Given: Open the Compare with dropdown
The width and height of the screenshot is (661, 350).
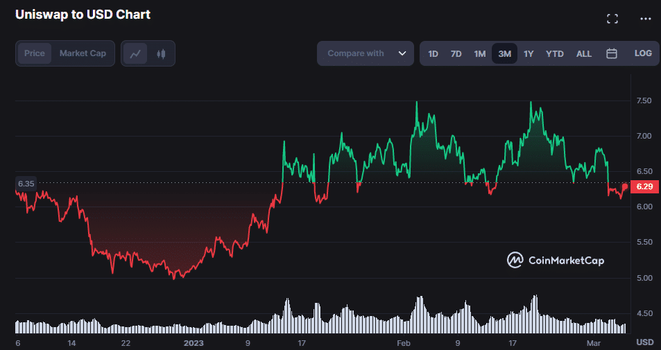Looking at the screenshot, I should (x=366, y=53).
